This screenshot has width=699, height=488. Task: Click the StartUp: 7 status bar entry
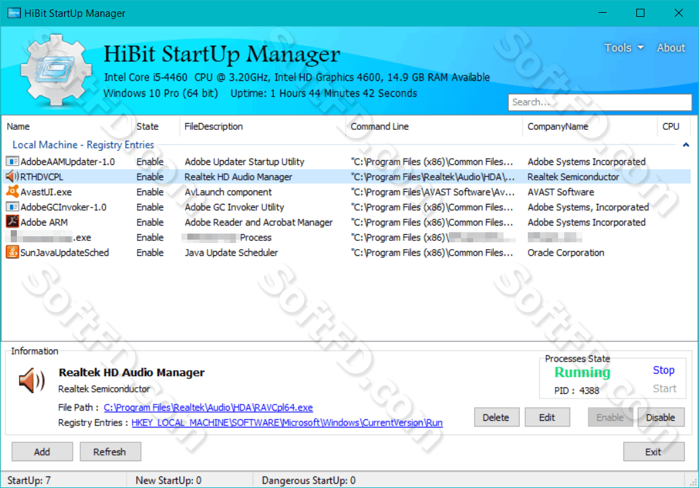[x=29, y=481]
